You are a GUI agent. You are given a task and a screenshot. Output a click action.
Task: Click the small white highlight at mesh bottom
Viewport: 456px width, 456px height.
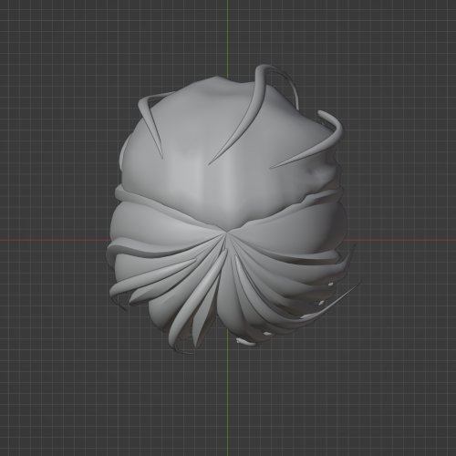pos(245,342)
